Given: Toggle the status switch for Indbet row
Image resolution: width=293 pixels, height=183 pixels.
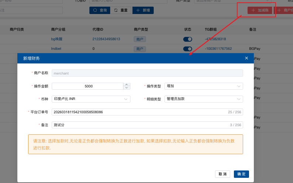Looking at the screenshot, I should 188,49.
